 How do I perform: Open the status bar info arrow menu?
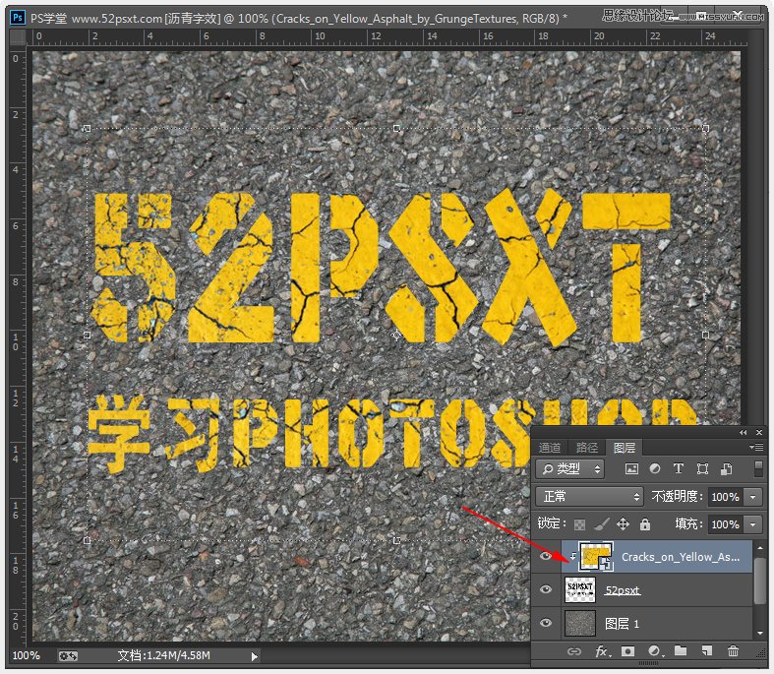tap(254, 656)
